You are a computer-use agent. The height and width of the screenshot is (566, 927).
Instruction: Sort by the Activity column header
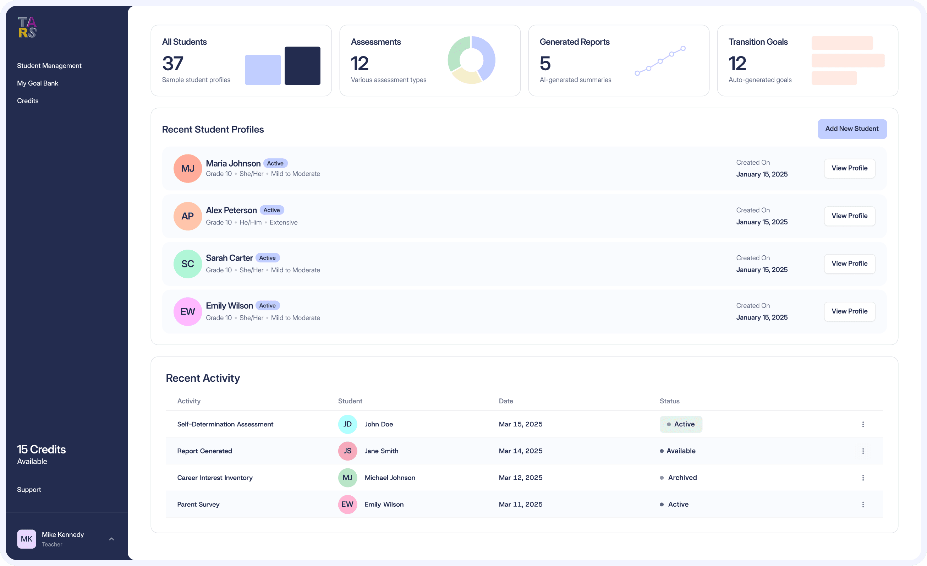pyautogui.click(x=189, y=401)
